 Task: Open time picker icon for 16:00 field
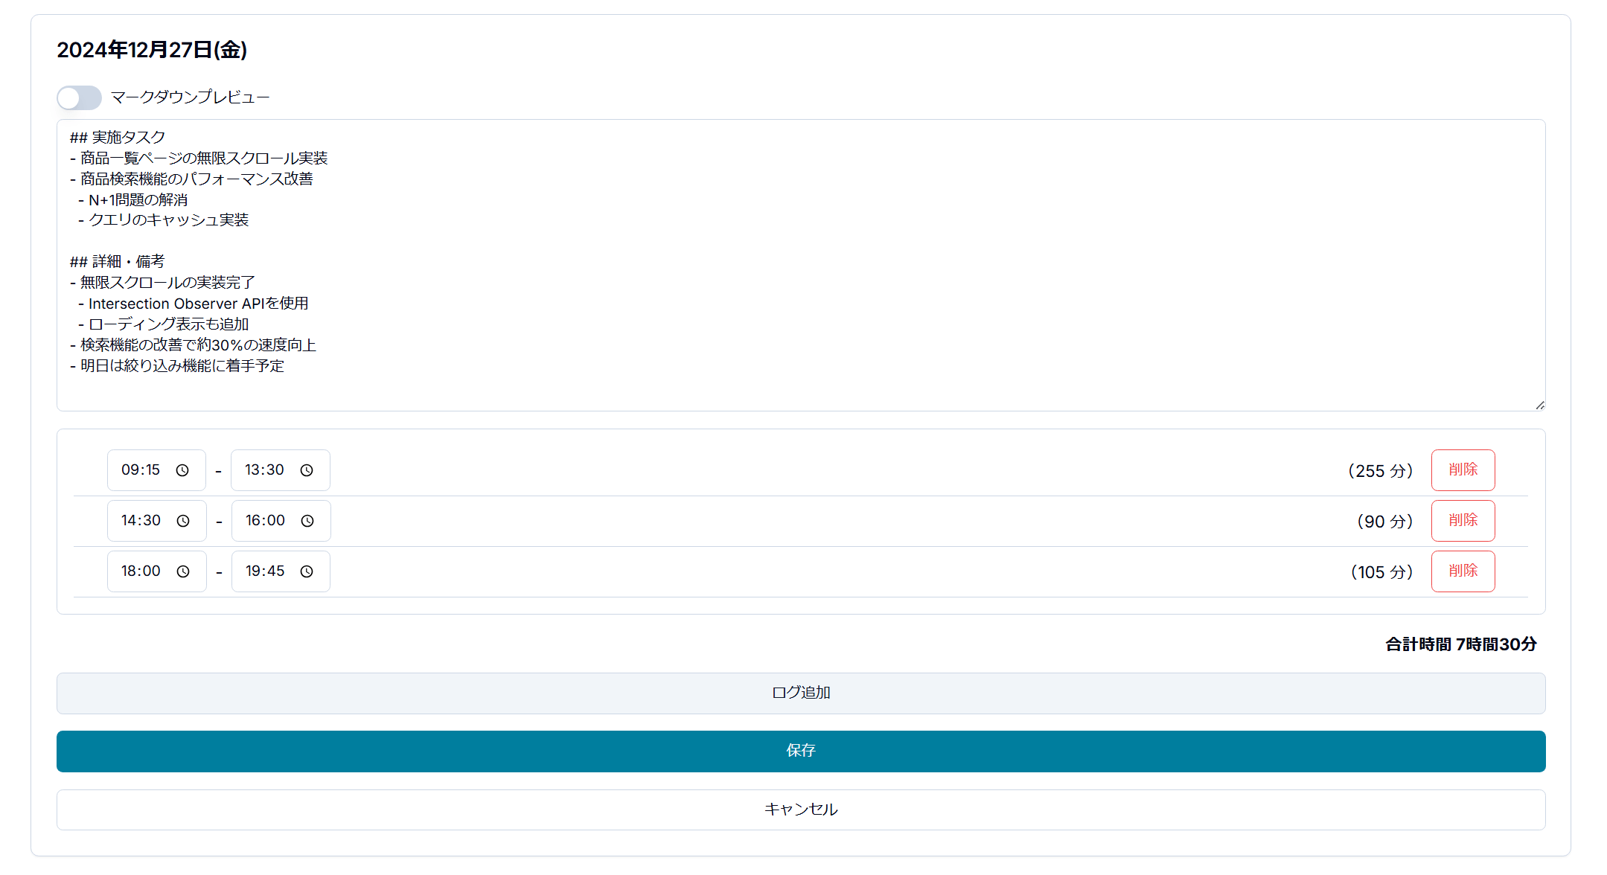click(x=307, y=521)
